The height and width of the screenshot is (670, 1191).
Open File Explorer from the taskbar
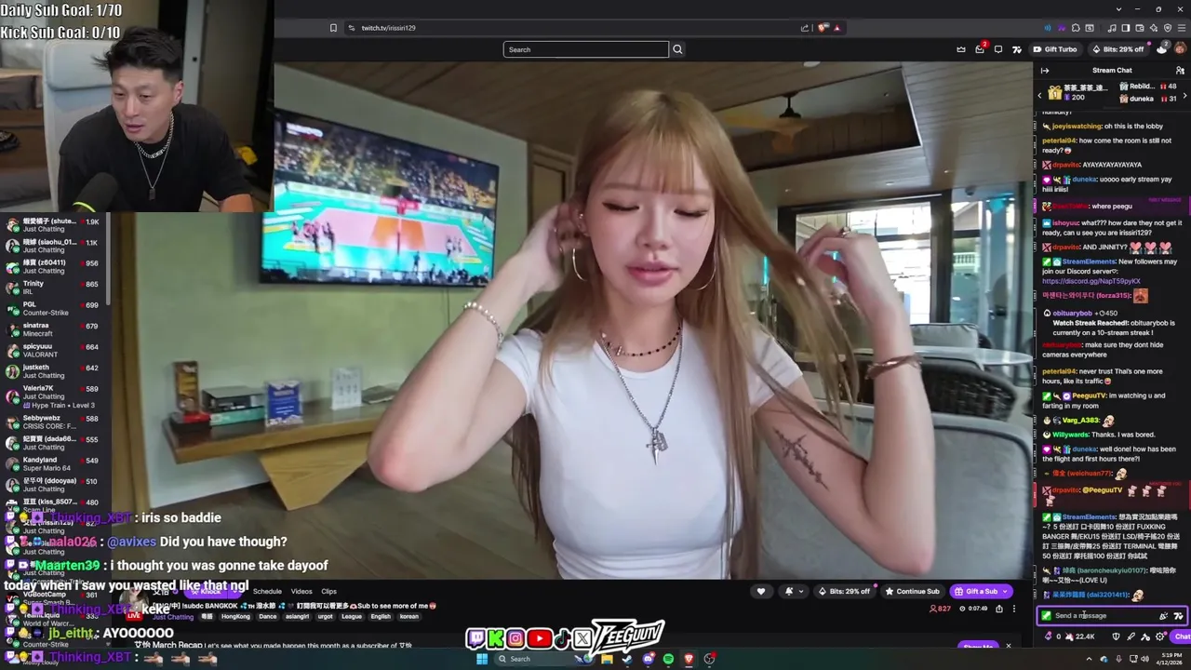tap(607, 659)
